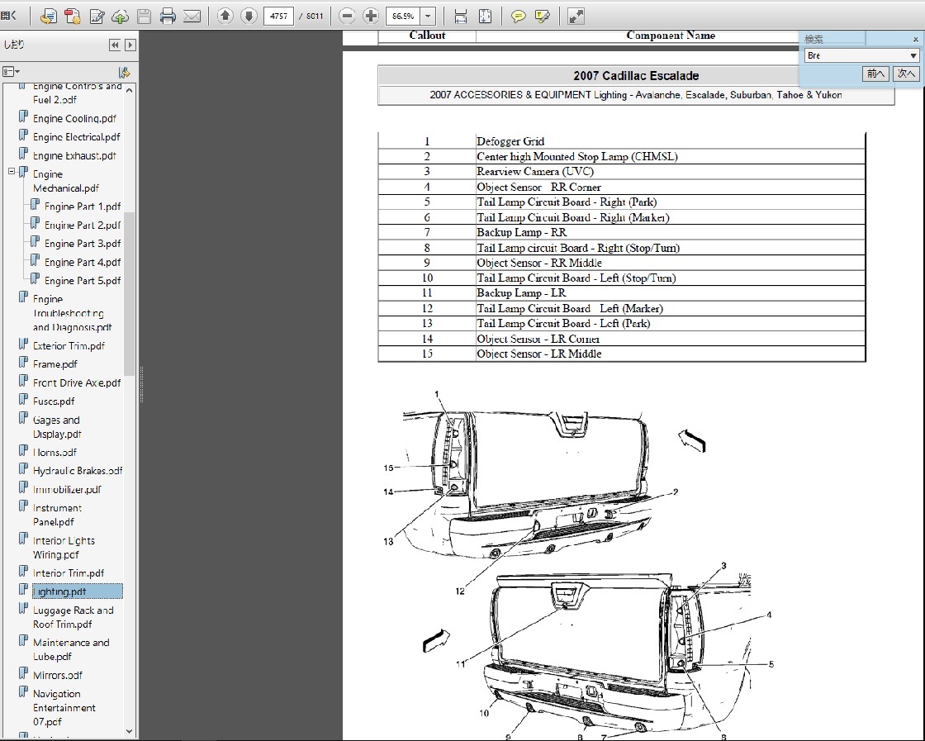Click the table row 'Rearview Camera (UVC)'
The height and width of the screenshot is (741, 925).
pos(622,172)
